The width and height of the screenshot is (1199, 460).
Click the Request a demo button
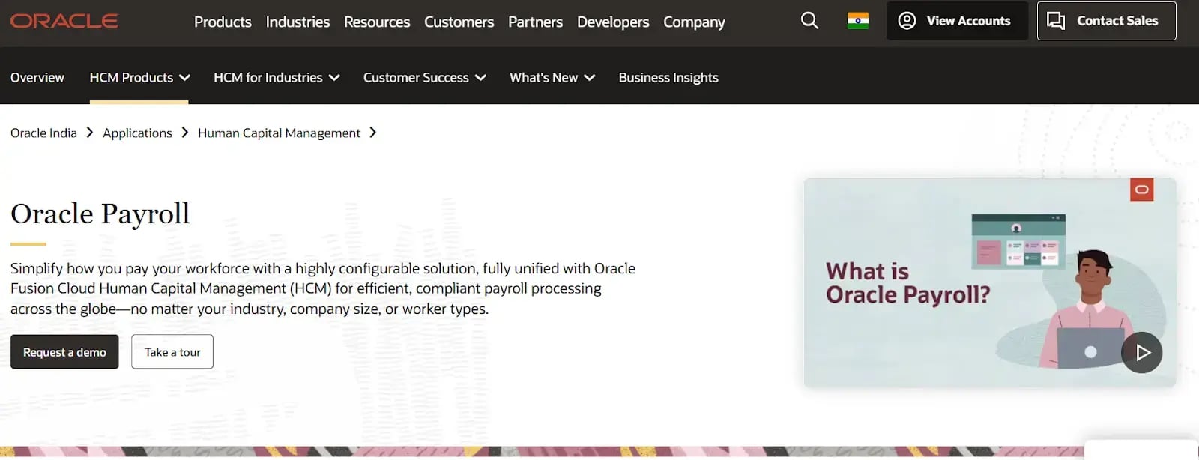[x=64, y=351]
